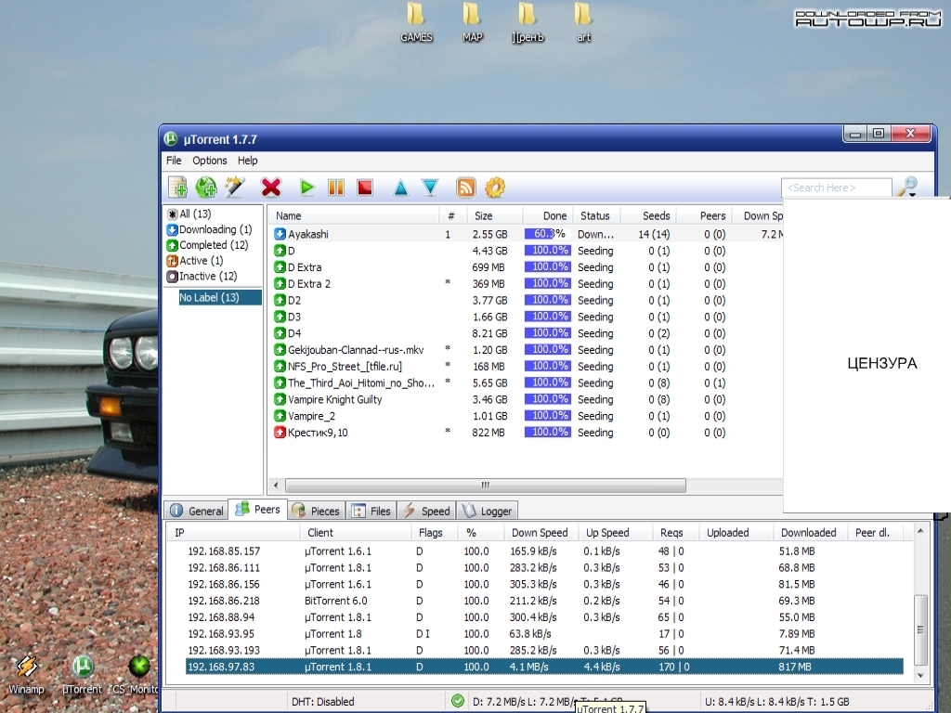This screenshot has width=951, height=713.
Task: Open the RSS Downloader icon
Action: pyautogui.click(x=466, y=188)
